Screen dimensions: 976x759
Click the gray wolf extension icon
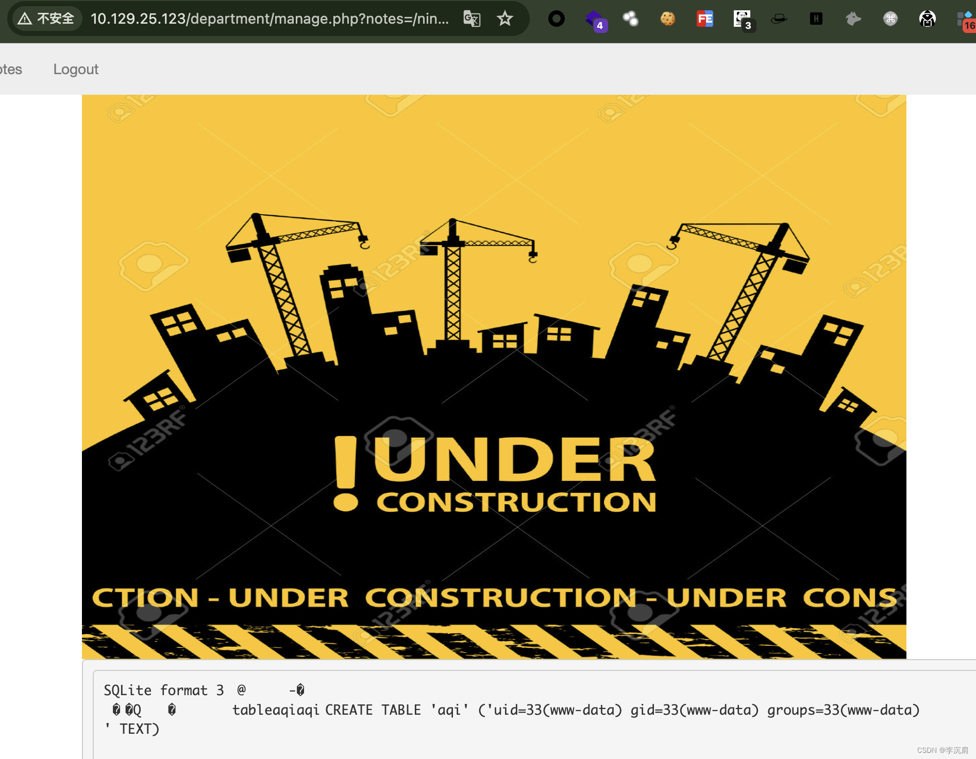pos(853,19)
